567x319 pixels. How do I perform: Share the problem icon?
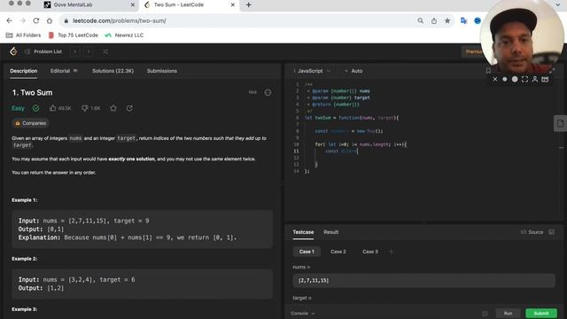(x=129, y=108)
